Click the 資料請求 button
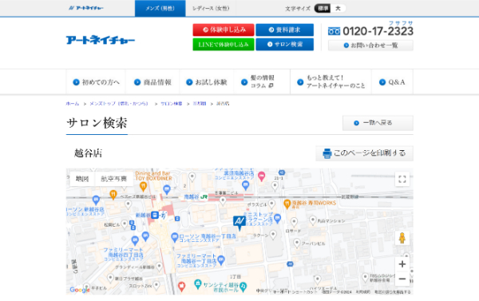Image resolution: width=479 pixels, height=301 pixels. [285, 30]
